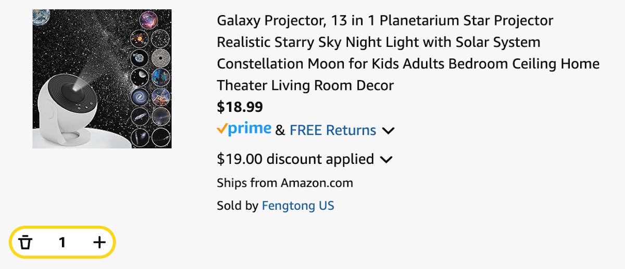Click the Earth image in the thumbnail corner
The image size is (625, 269).
point(41,18)
